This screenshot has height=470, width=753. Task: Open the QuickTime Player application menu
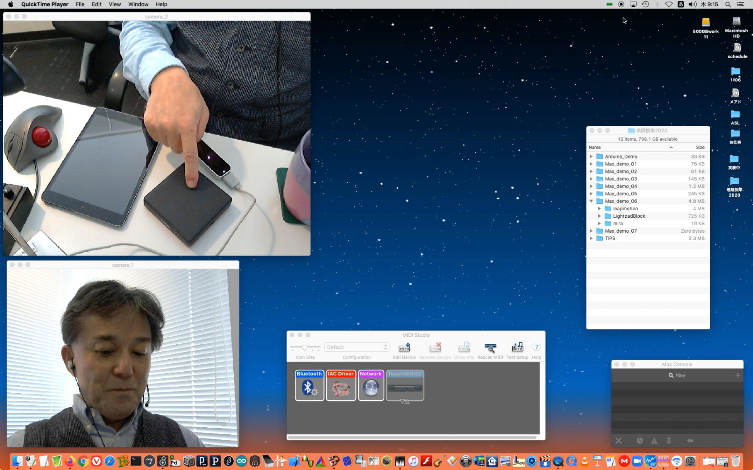[45, 4]
